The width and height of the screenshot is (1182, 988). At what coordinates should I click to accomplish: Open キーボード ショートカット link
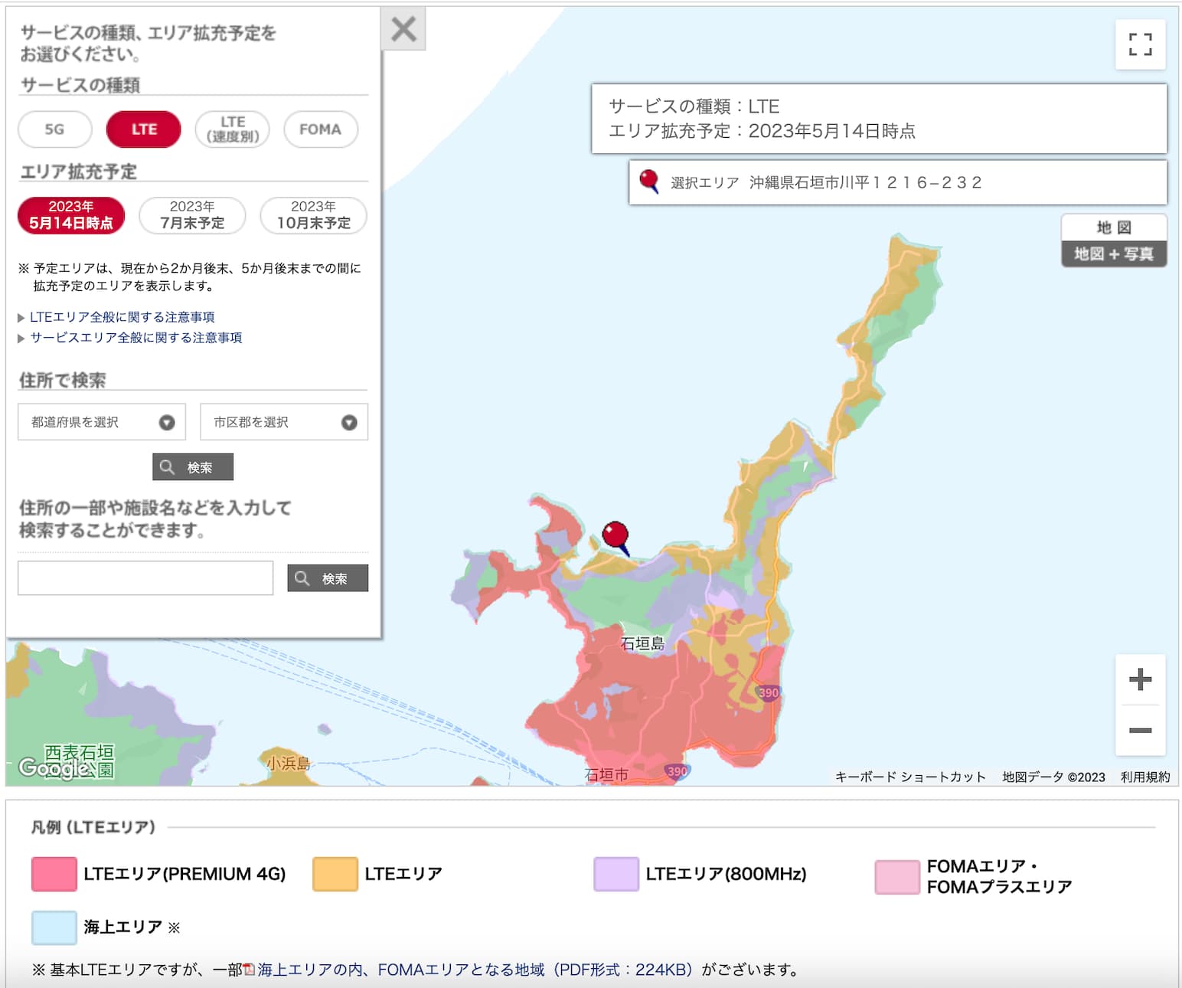pyautogui.click(x=910, y=777)
